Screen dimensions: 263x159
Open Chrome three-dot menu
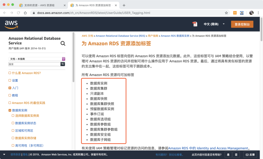pos(258,13)
